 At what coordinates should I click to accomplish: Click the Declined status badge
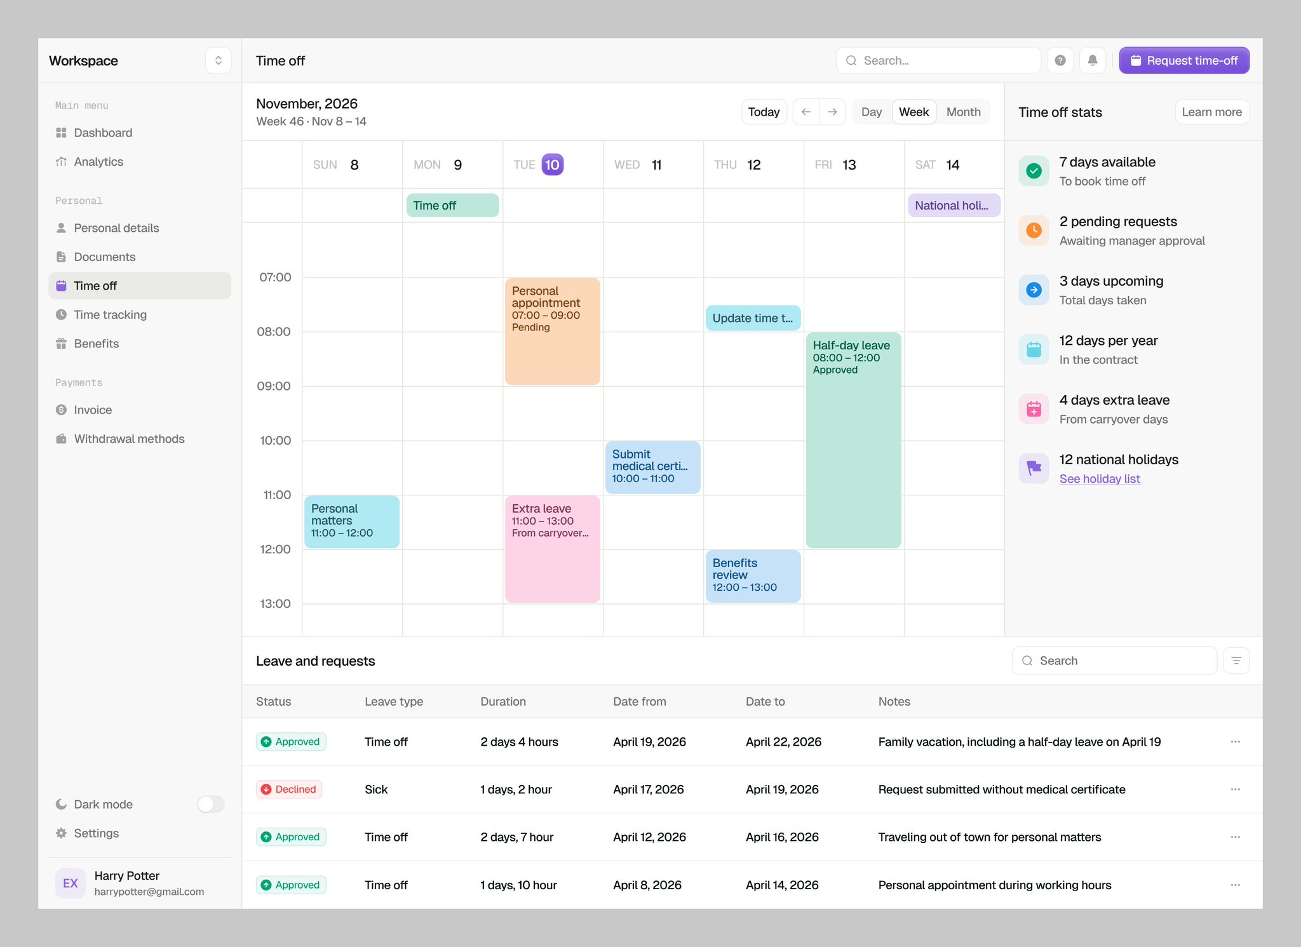point(289,789)
